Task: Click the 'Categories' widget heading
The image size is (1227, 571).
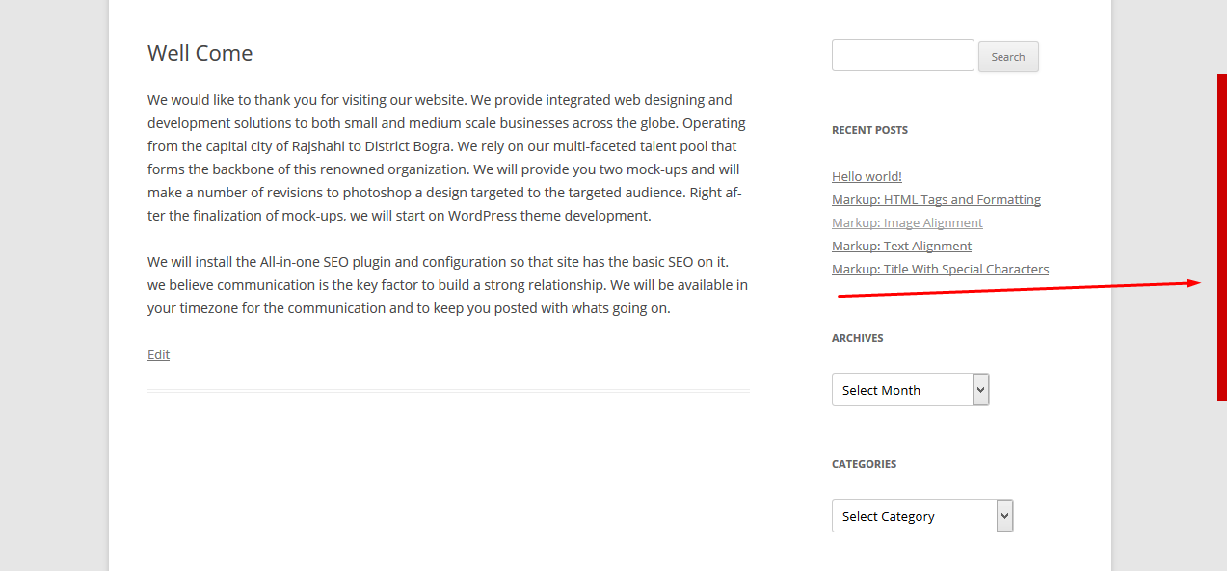Action: pos(864,464)
